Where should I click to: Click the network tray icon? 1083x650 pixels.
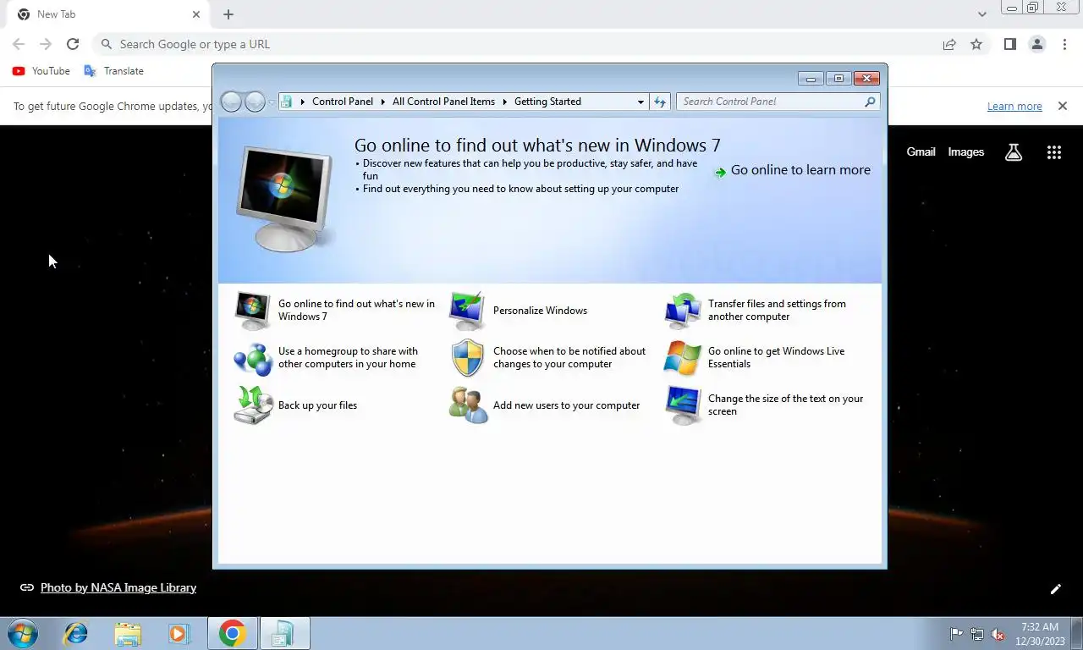[x=977, y=634]
